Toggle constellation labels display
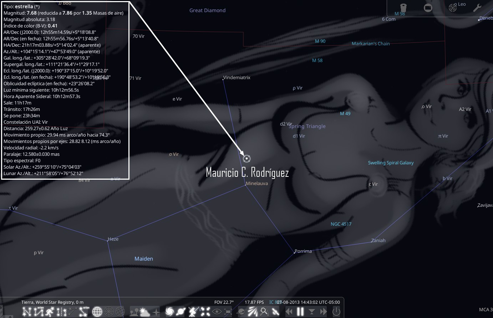This screenshot has width=493, height=318. pyautogui.click(x=37, y=312)
